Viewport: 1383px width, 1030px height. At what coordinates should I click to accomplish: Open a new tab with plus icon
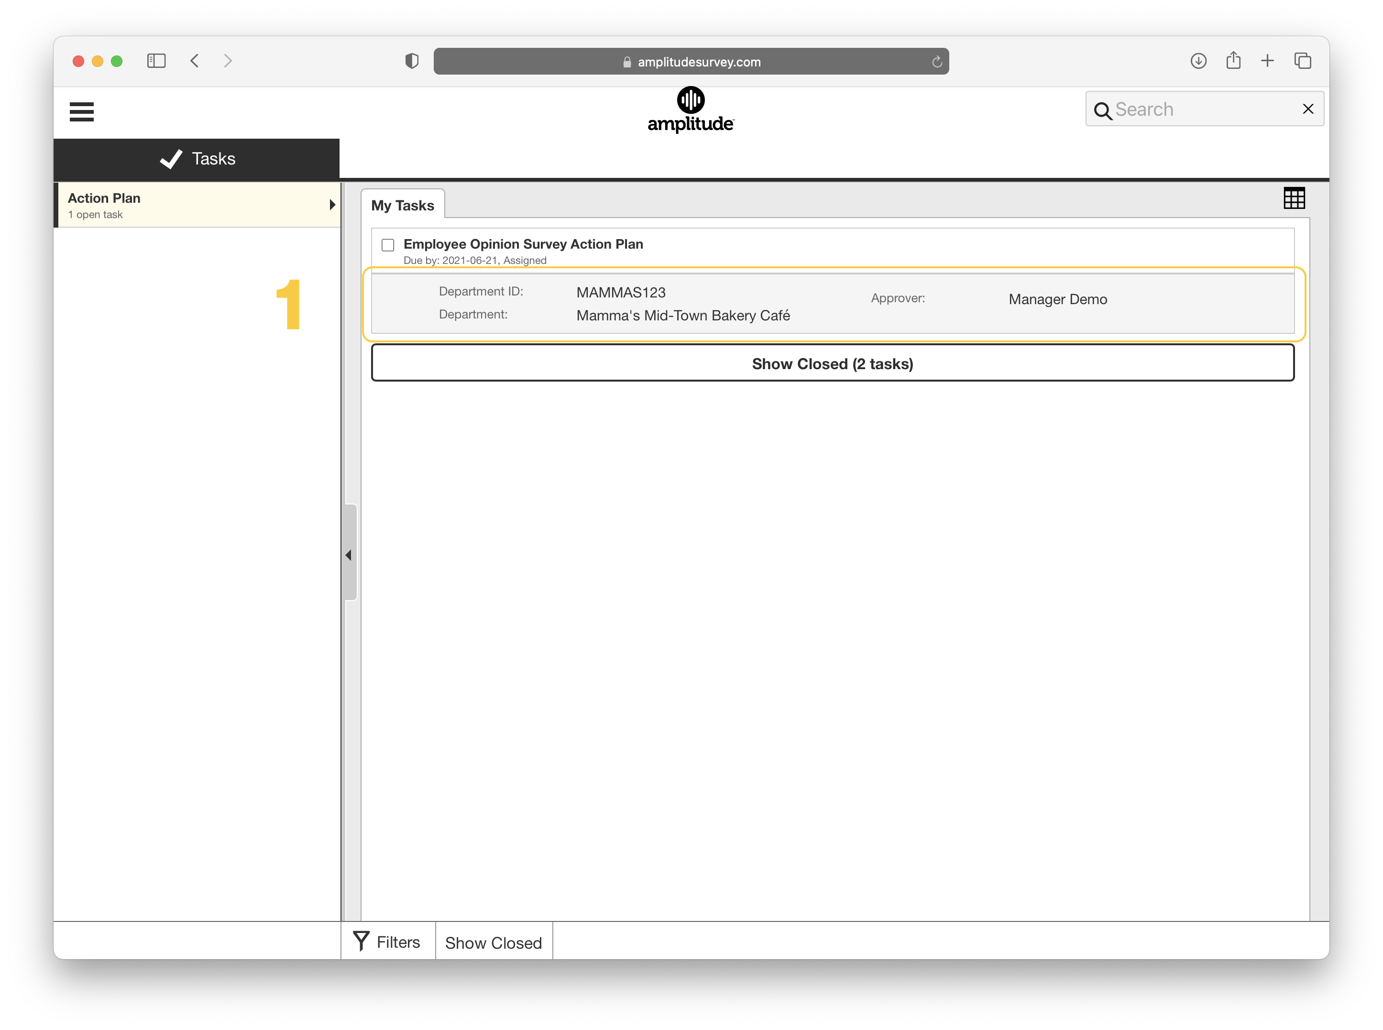pos(1267,61)
